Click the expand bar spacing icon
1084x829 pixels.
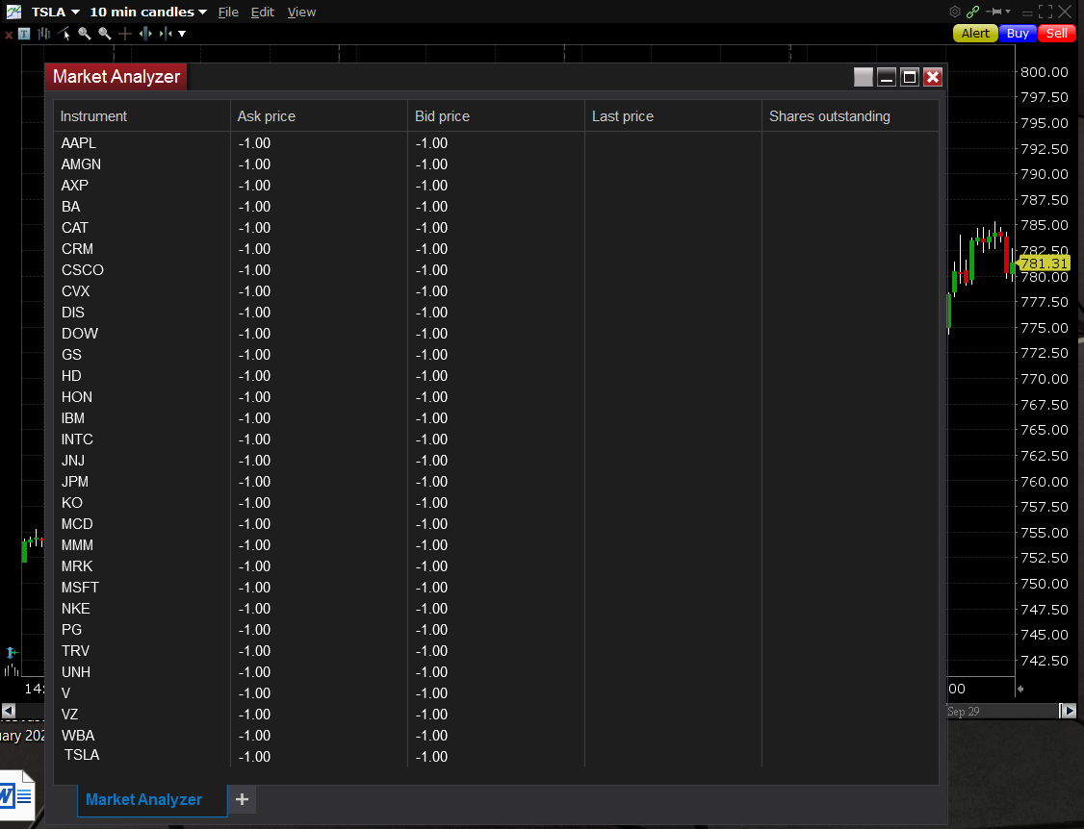pyautogui.click(x=145, y=33)
